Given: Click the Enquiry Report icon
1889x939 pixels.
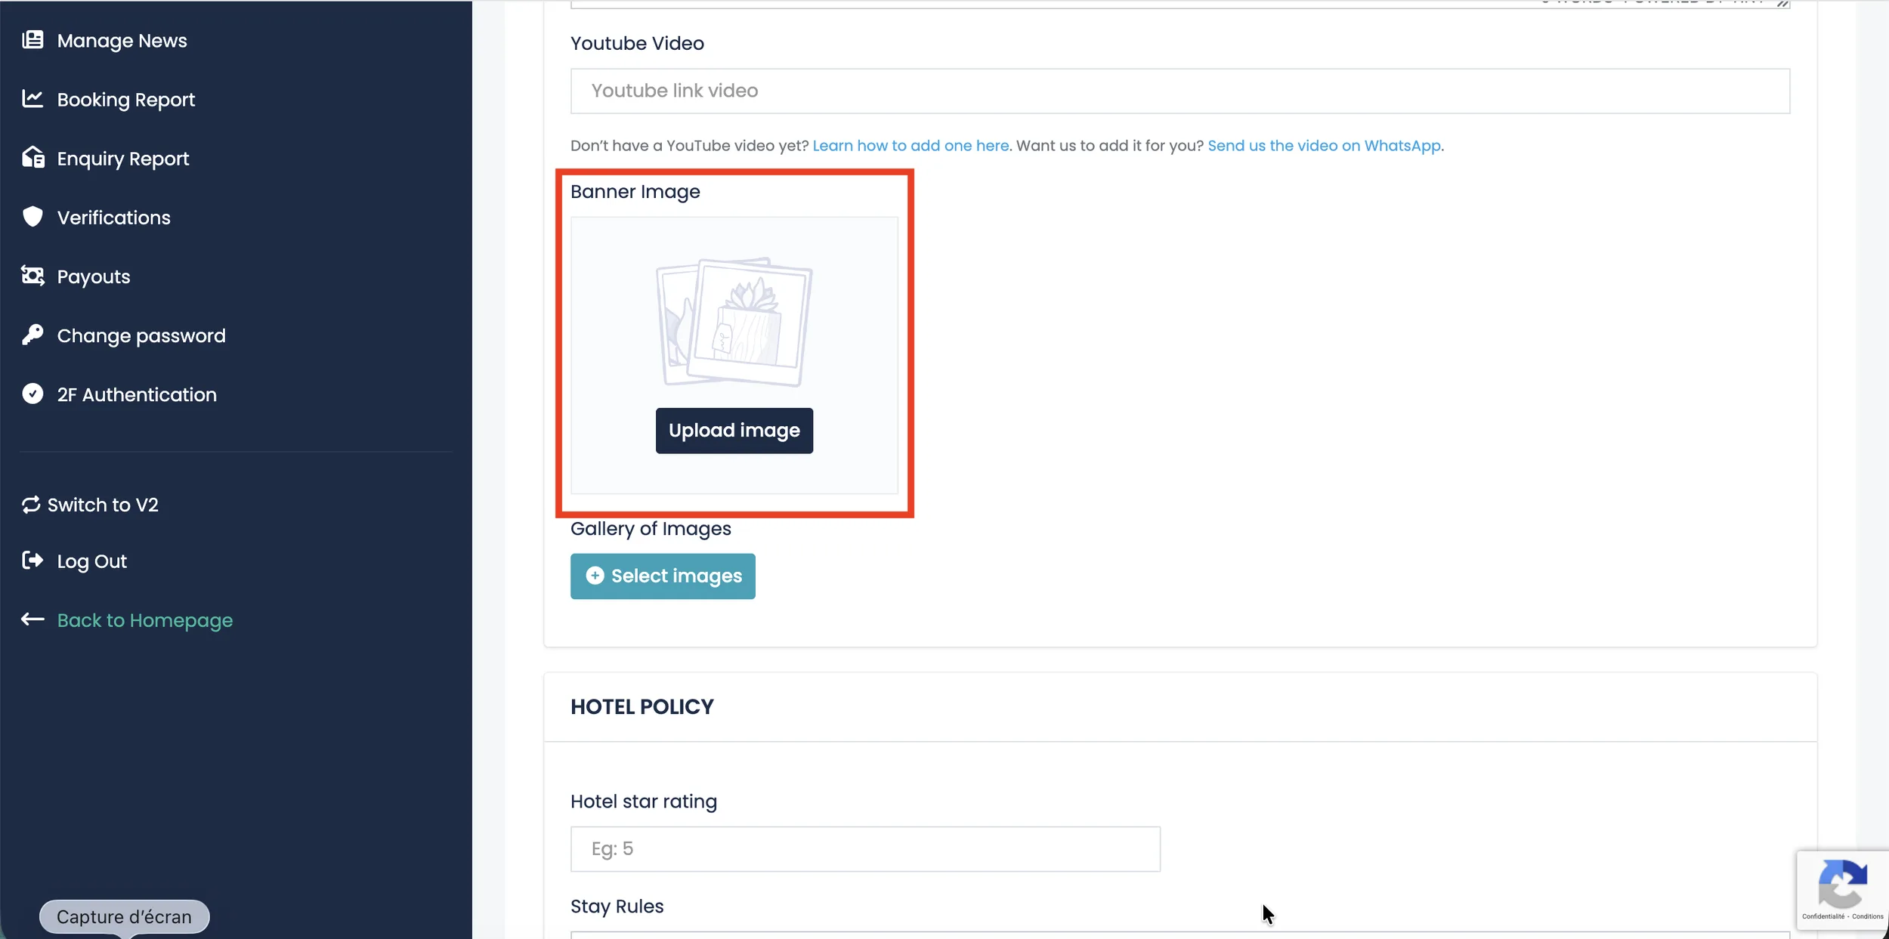Looking at the screenshot, I should click(x=32, y=157).
